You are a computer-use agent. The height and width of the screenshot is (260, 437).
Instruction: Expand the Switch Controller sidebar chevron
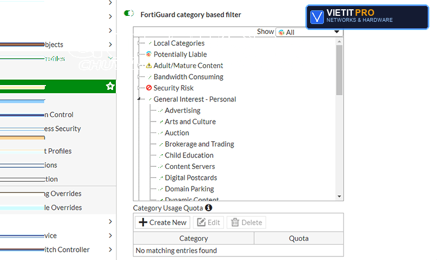point(110,250)
